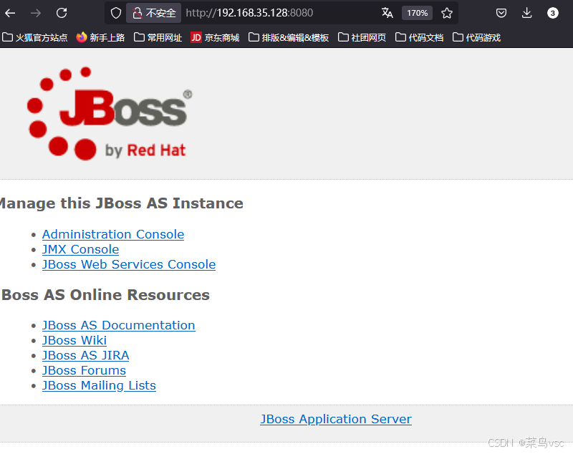Expand the 代码文档 bookmark folder
This screenshot has width=573, height=454.
click(x=419, y=37)
